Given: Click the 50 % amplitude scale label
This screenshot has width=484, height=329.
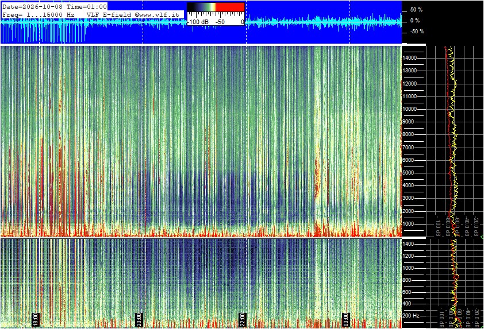Looking at the screenshot, I should (x=416, y=10).
